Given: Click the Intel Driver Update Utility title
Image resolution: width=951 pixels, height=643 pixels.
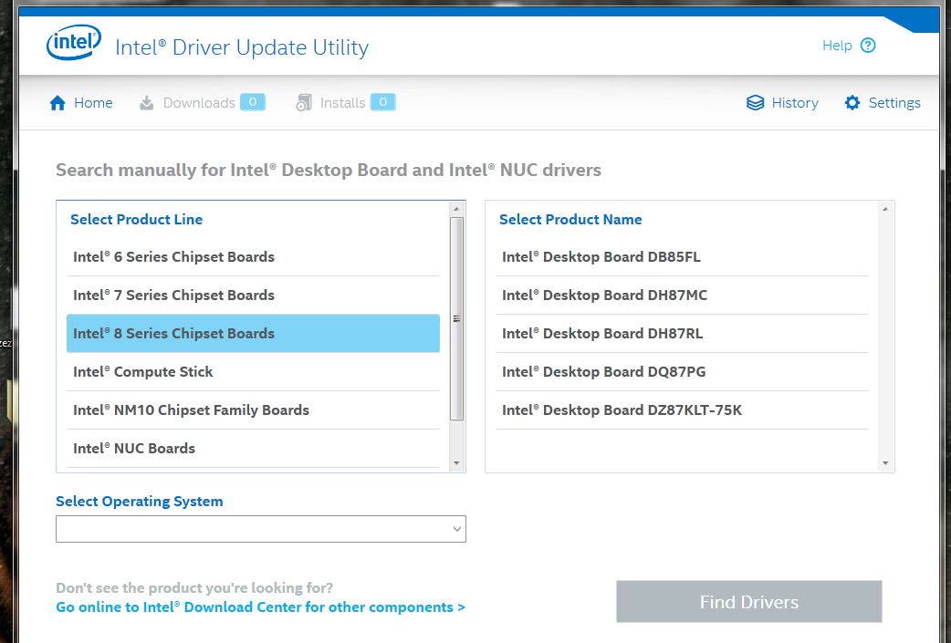Looking at the screenshot, I should point(242,47).
